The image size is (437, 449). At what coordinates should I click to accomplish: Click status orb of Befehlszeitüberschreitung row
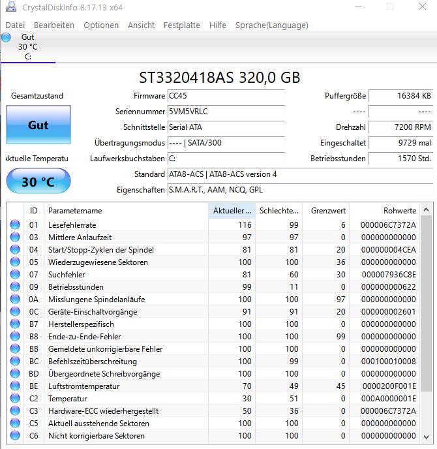(15, 361)
